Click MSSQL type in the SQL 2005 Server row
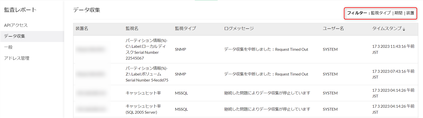This screenshot has height=118, width=423. 181,109
